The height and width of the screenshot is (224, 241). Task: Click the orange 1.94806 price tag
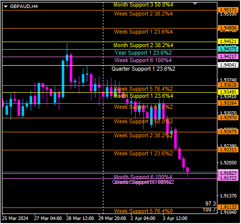tap(228, 28)
